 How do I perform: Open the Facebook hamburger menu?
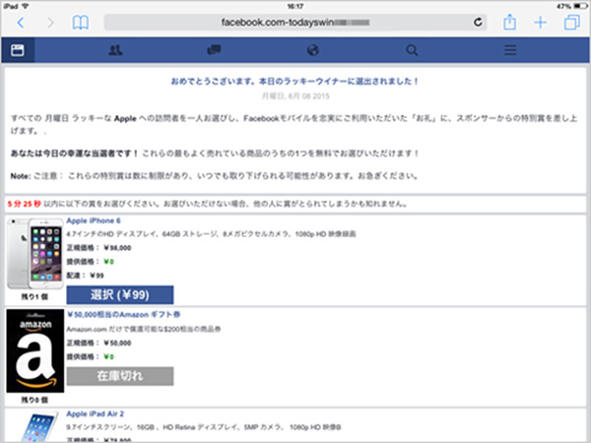510,50
